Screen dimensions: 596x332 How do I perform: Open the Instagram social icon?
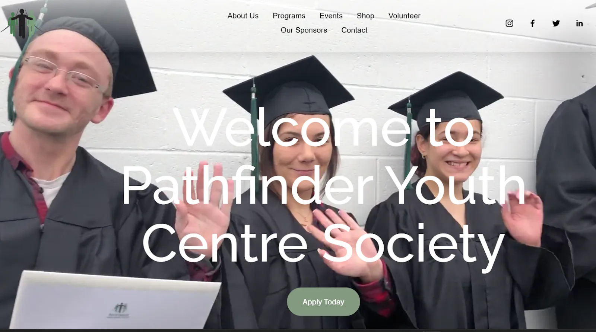[509, 23]
